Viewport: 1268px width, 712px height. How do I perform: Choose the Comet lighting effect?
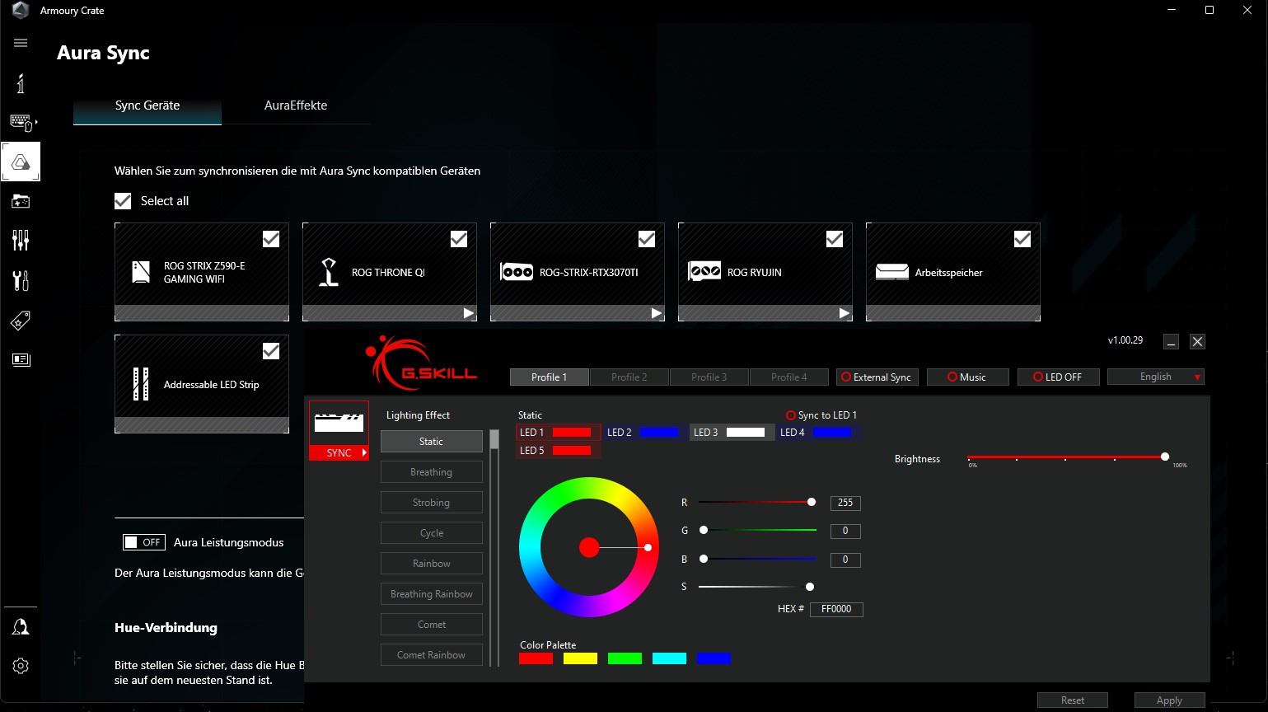click(x=431, y=625)
